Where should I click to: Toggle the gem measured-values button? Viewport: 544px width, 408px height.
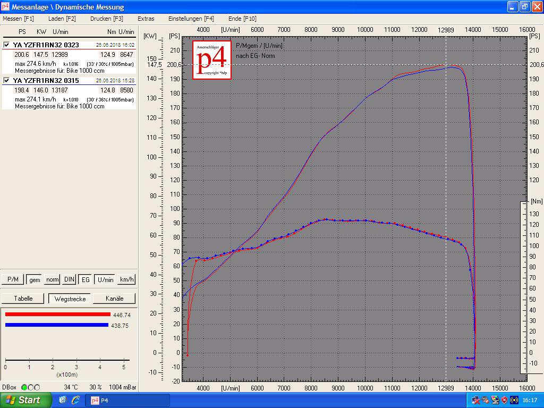pos(35,279)
